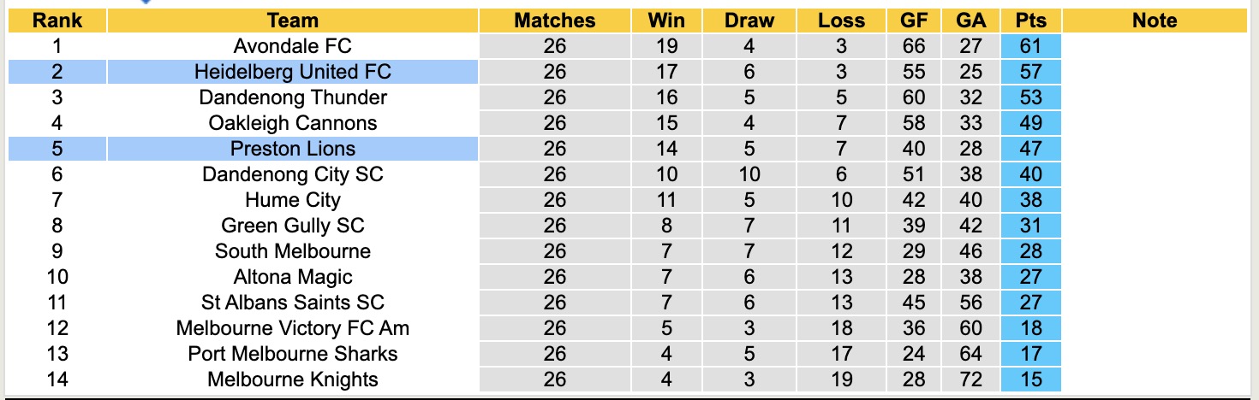Open the Avondale FC team name
This screenshot has width=1259, height=400.
point(292,46)
